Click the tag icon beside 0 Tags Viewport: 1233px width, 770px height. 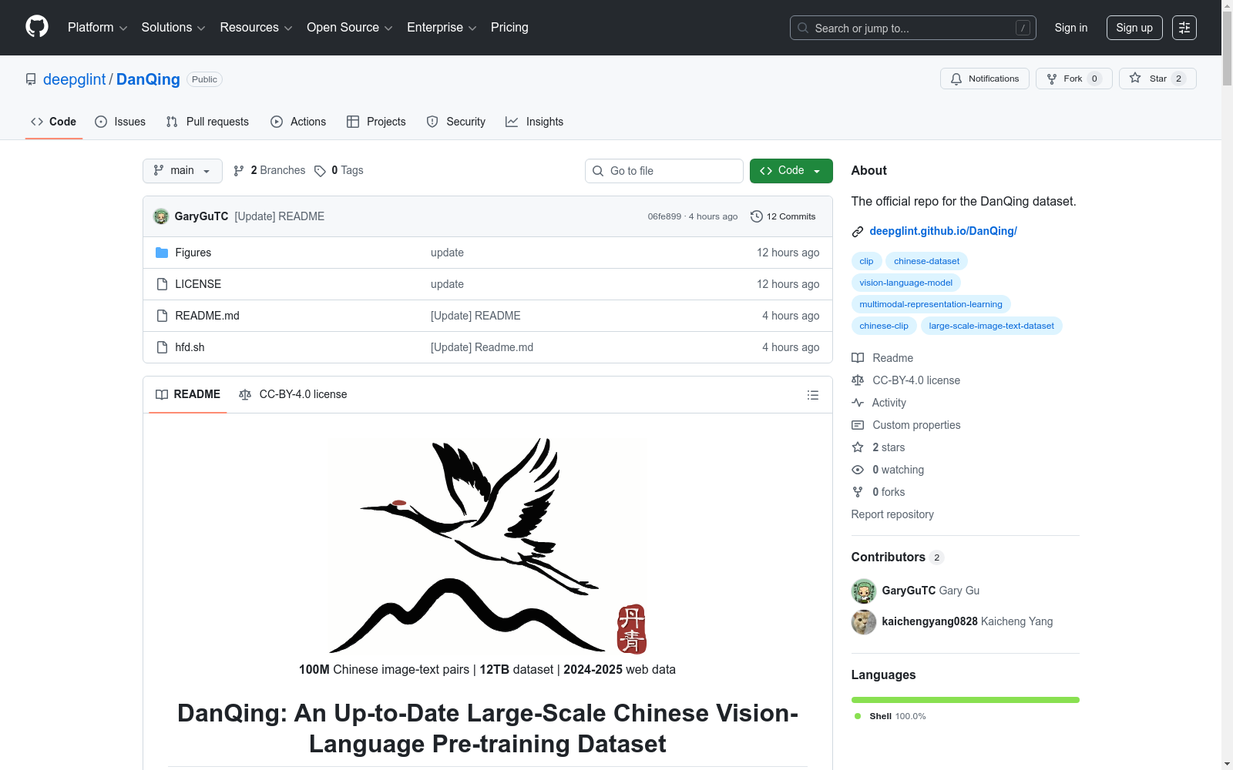320,171
